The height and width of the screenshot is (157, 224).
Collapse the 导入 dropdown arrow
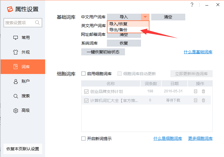point(145,17)
